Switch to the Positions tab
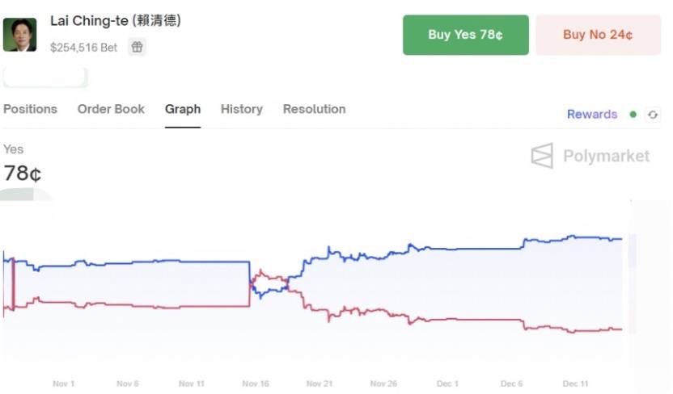 (x=30, y=109)
